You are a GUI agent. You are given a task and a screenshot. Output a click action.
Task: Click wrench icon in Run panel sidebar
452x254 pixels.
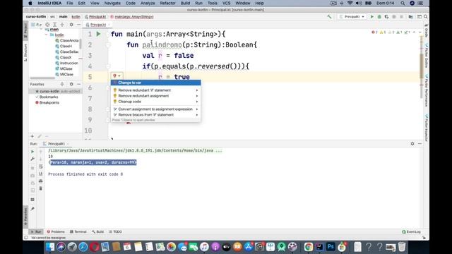(x=32, y=159)
